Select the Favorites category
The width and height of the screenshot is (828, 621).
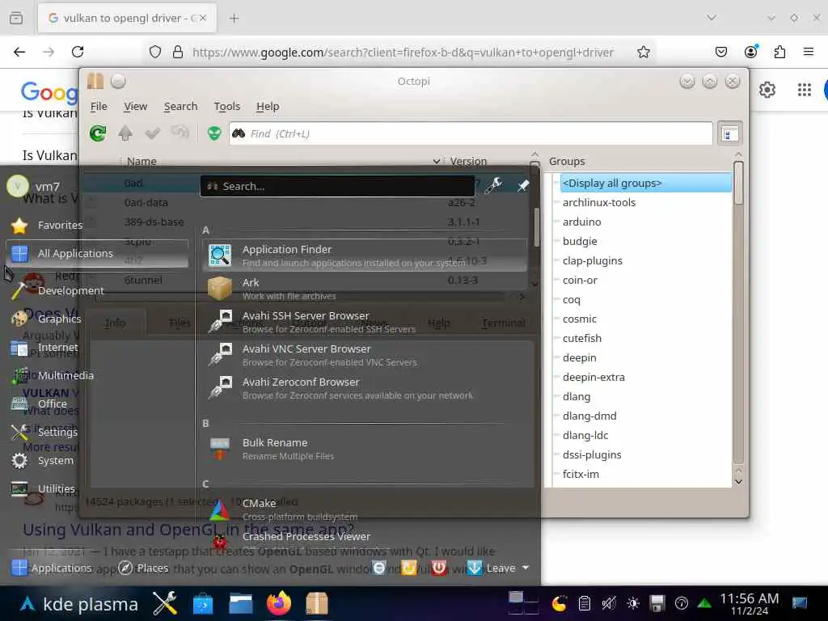click(x=98, y=226)
